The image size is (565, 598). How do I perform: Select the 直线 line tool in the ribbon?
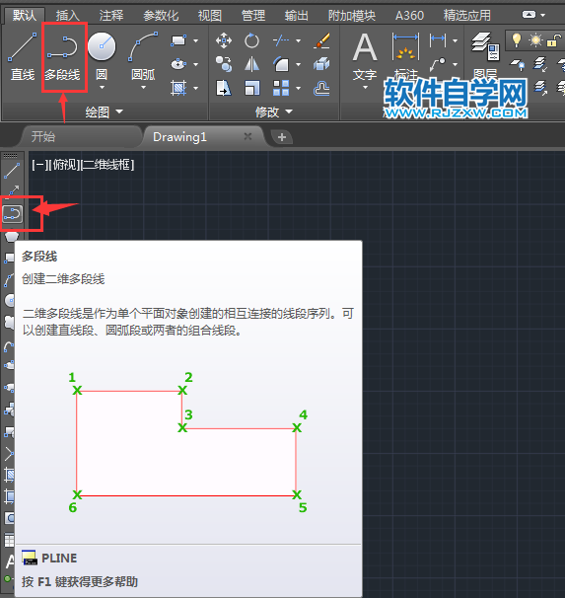23,56
